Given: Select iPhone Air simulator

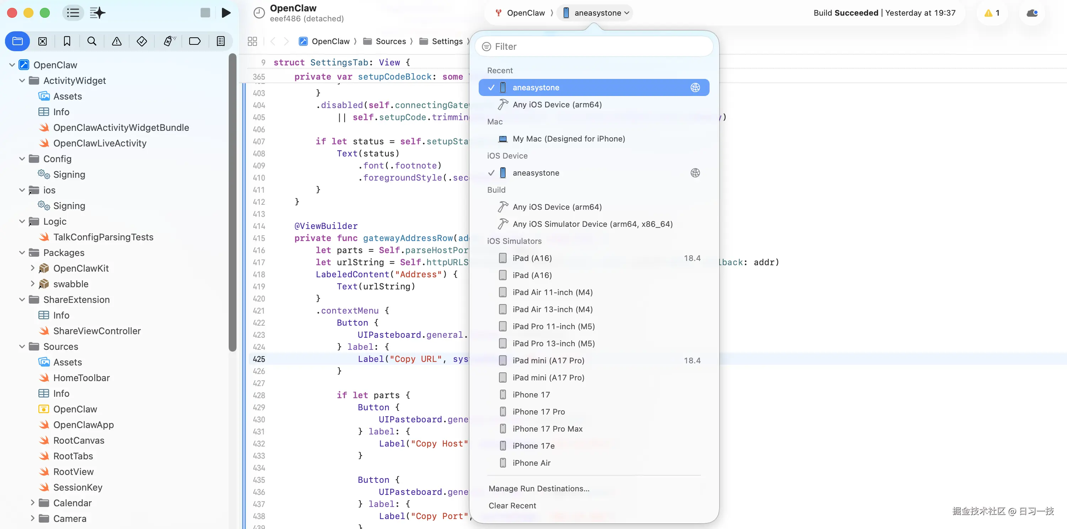Looking at the screenshot, I should tap(594, 463).
